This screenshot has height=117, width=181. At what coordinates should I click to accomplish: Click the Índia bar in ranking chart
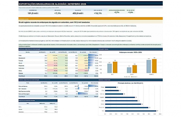point(131,111)
